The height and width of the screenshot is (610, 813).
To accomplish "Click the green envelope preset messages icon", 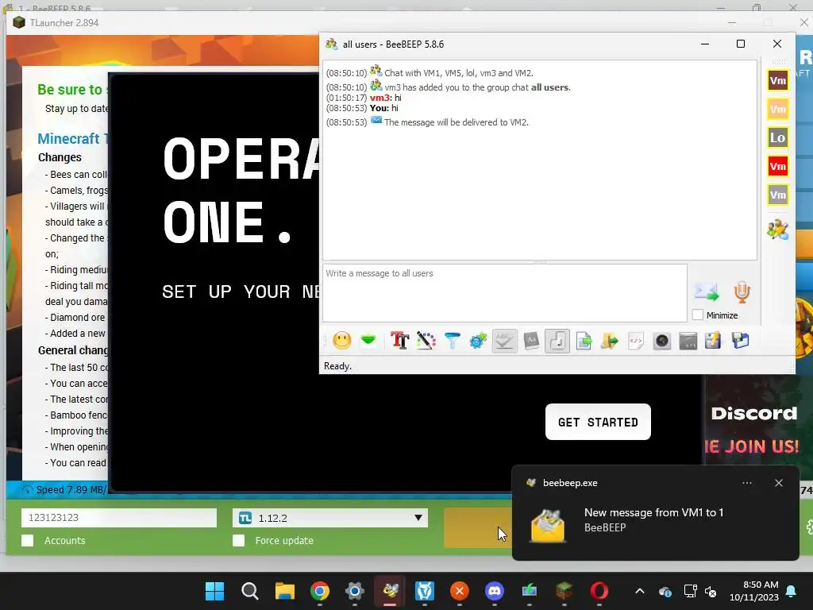I will (368, 341).
